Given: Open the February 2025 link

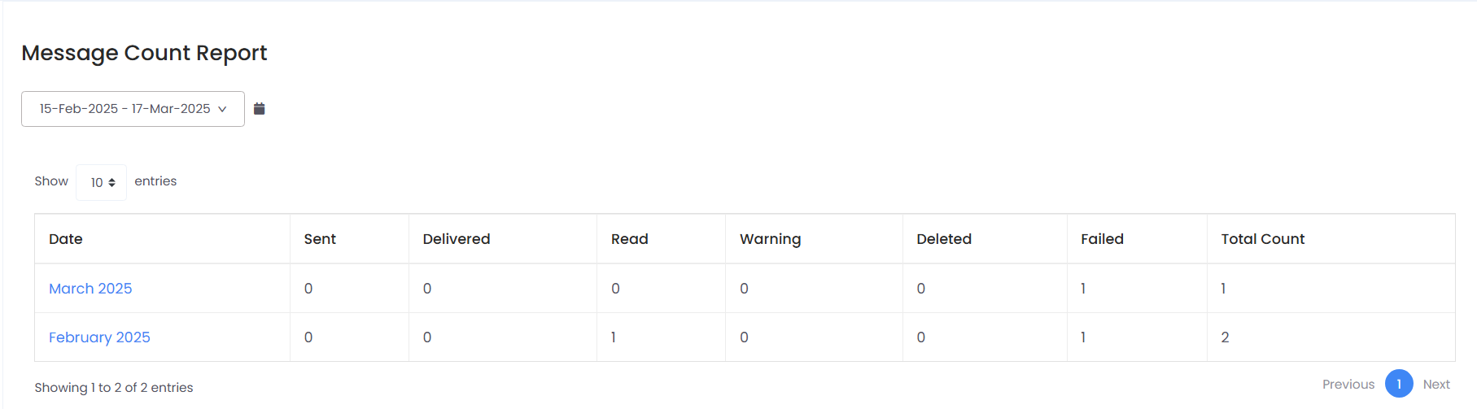Looking at the screenshot, I should tap(99, 337).
